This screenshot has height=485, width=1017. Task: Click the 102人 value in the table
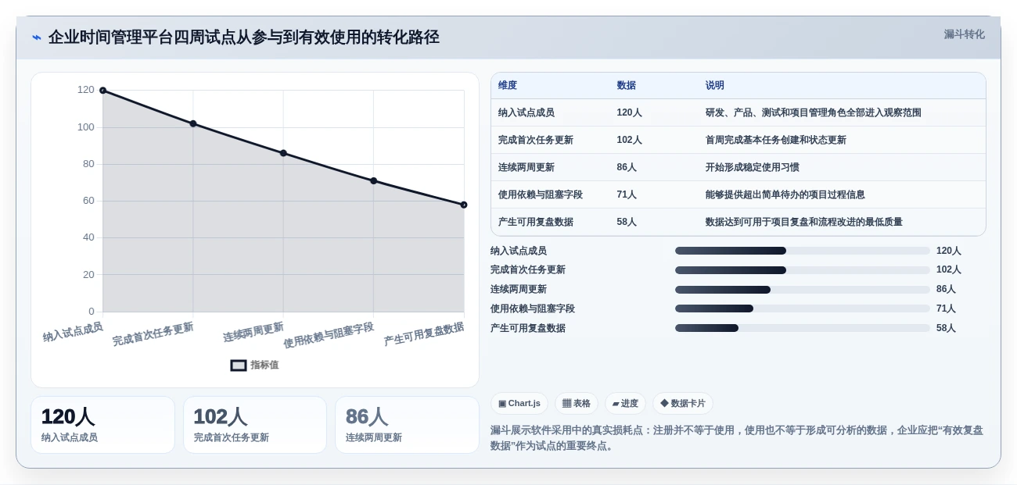coord(629,140)
